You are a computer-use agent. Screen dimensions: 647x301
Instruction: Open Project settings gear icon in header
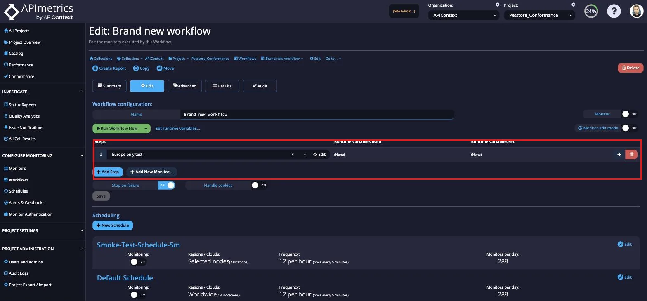(x=573, y=5)
